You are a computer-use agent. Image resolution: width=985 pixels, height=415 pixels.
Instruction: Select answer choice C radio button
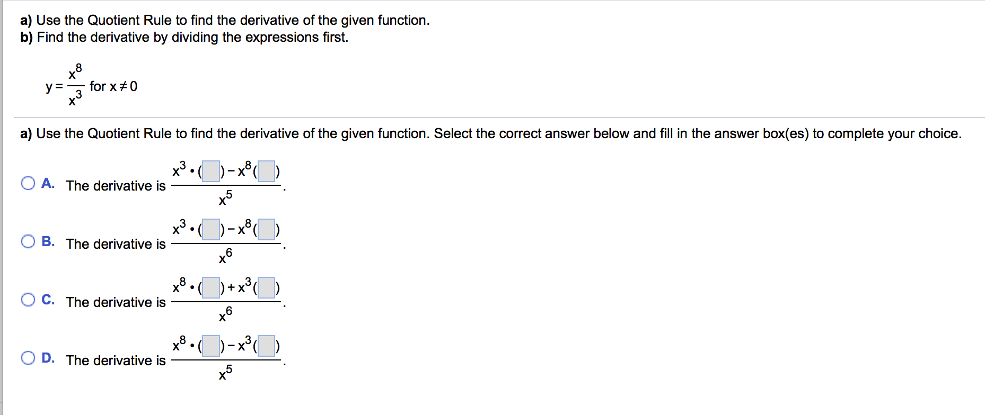pyautogui.click(x=28, y=301)
